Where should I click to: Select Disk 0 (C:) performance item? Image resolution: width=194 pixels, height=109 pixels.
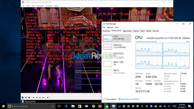pyautogui.click(x=117, y=55)
